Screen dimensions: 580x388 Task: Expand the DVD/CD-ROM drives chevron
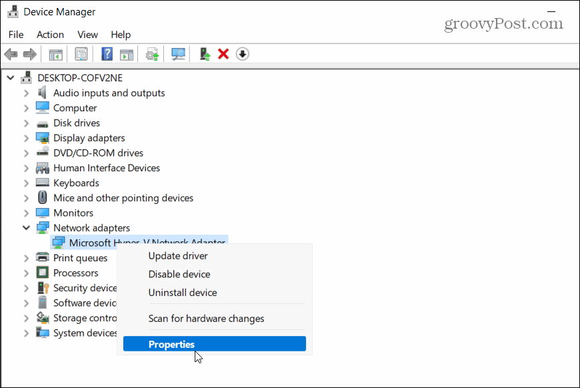coord(26,153)
